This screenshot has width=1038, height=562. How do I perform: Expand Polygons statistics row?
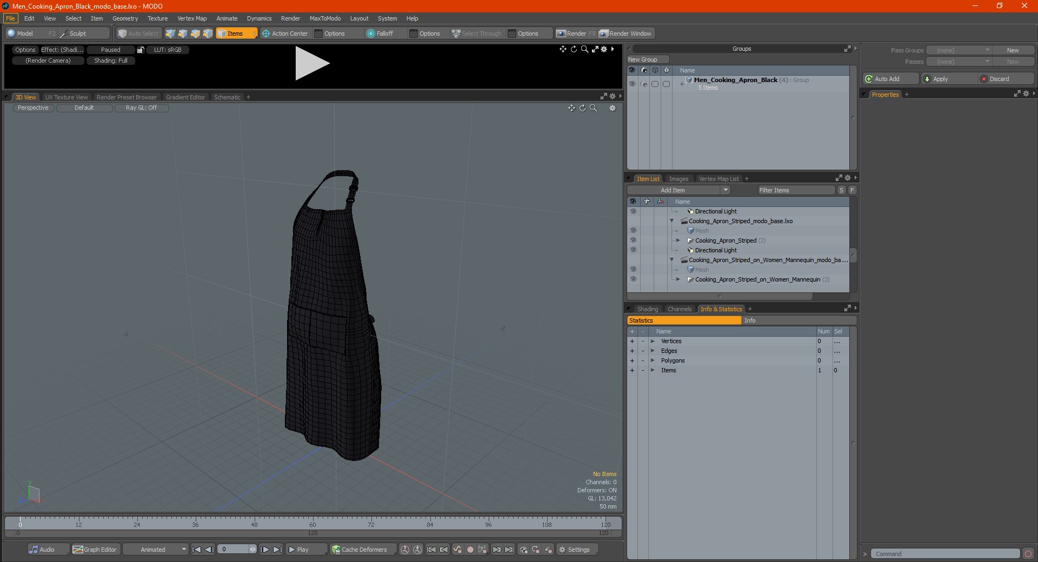pyautogui.click(x=653, y=360)
